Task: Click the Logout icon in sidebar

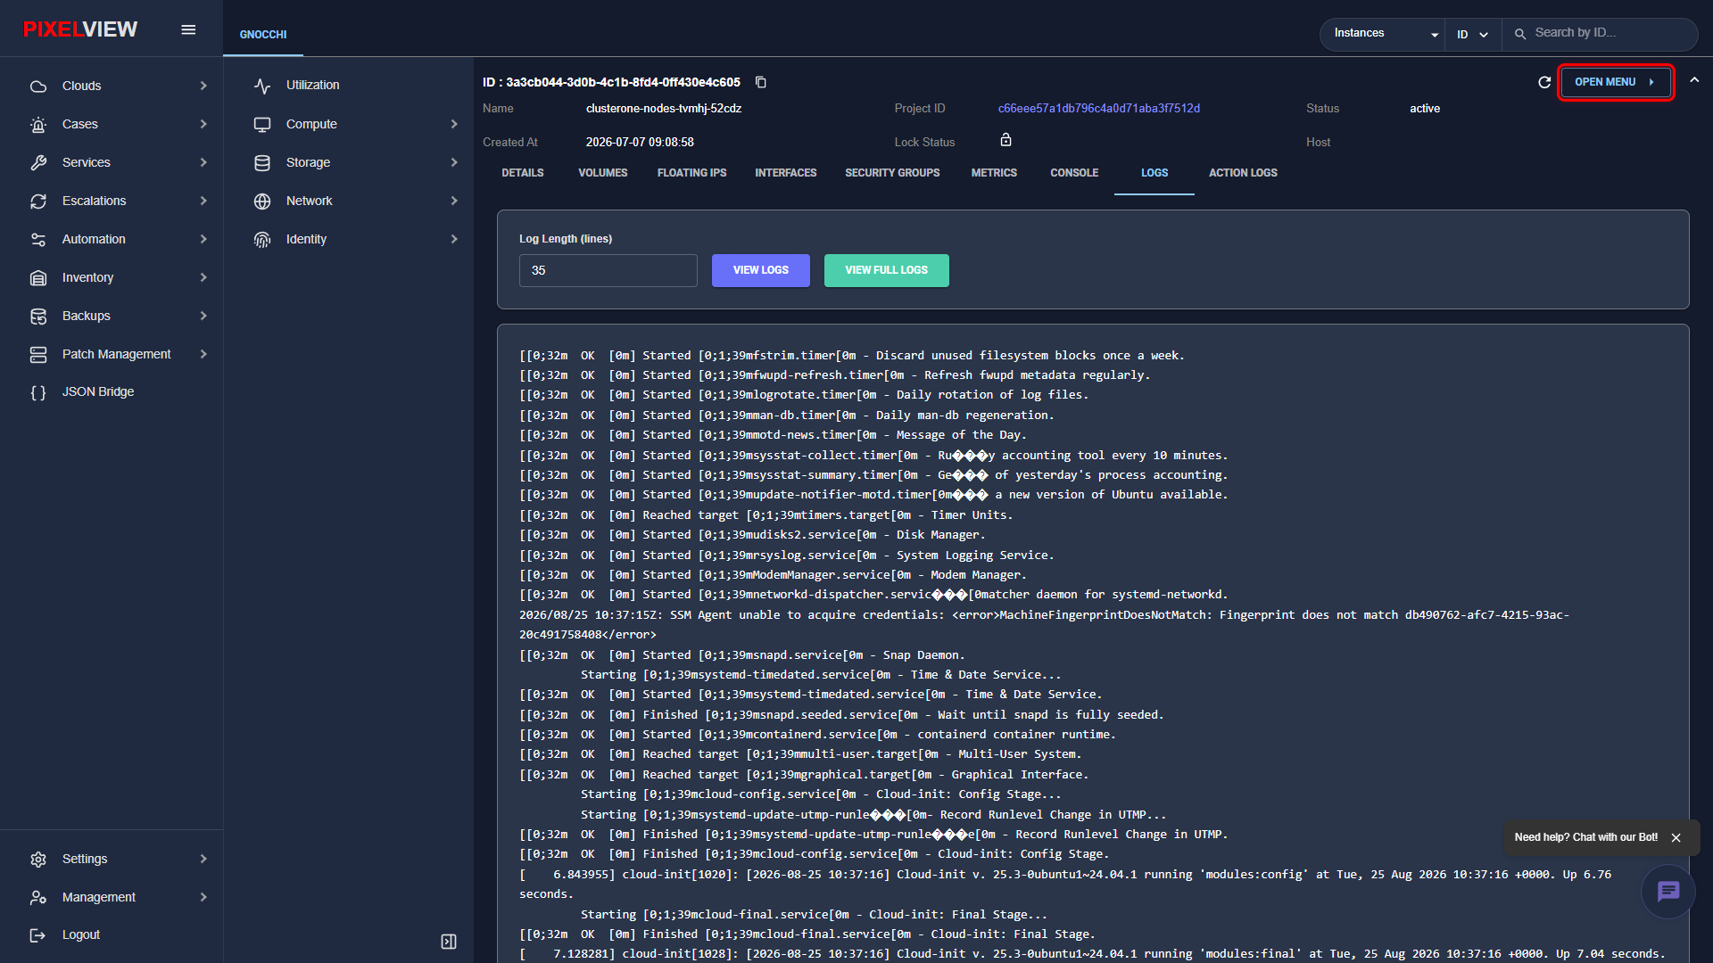Action: (38, 934)
